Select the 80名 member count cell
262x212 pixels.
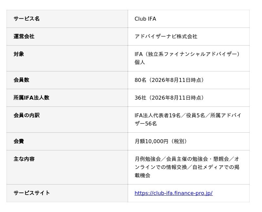tap(189, 80)
